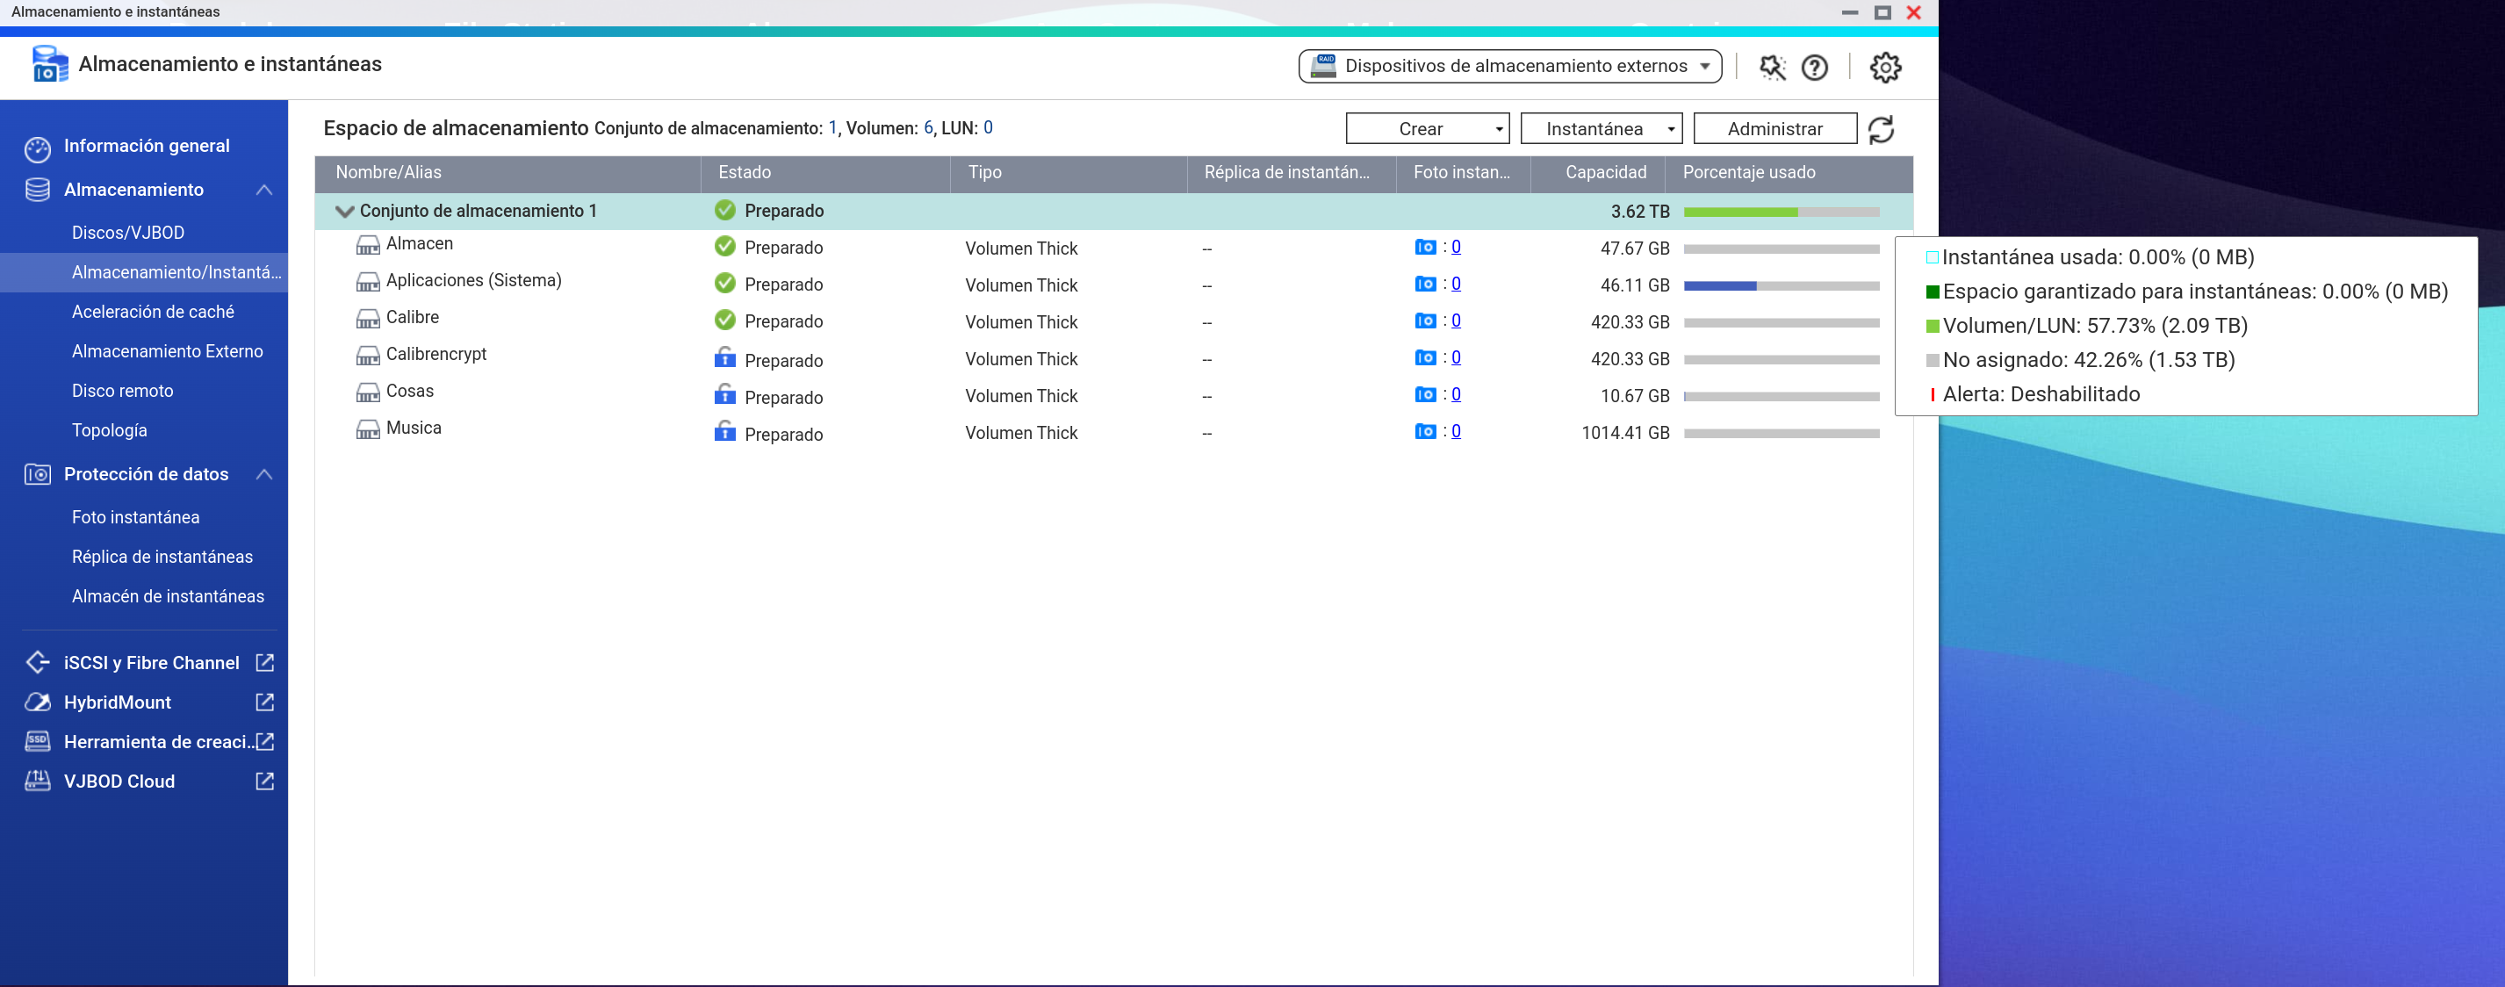Open the Instantánea dropdown button
2505x987 pixels.
pyautogui.click(x=1600, y=128)
